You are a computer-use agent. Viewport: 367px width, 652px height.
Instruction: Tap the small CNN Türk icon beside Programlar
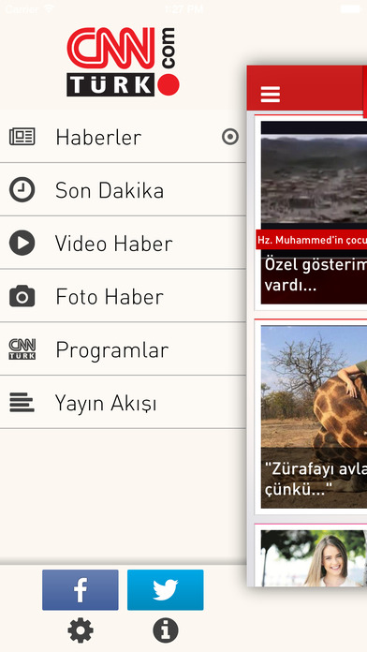coord(22,348)
